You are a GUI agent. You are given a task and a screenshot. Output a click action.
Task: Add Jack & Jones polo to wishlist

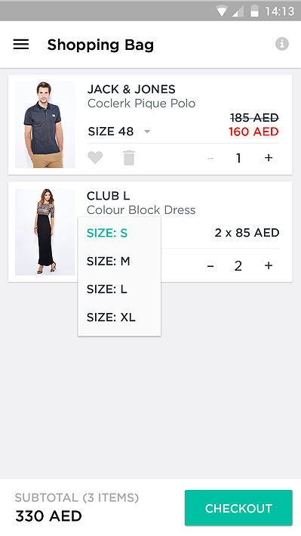[95, 158]
